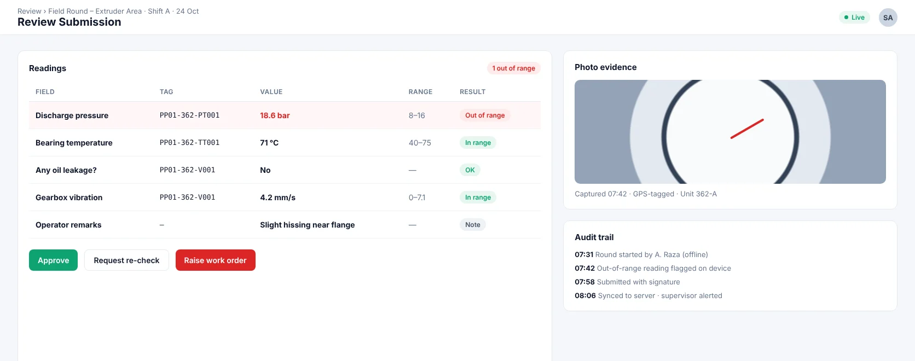Image resolution: width=915 pixels, height=361 pixels.
Task: Raise work order for this round
Action: click(x=215, y=260)
